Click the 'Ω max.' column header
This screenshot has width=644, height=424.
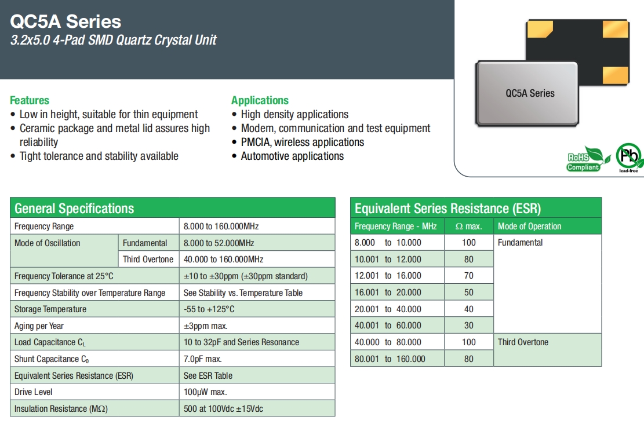tap(468, 226)
